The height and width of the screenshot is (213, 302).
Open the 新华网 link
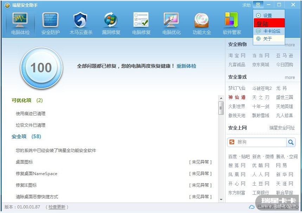(x=284, y=174)
